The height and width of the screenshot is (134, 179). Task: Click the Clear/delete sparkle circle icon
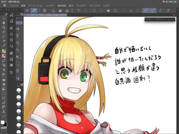click(94, 11)
